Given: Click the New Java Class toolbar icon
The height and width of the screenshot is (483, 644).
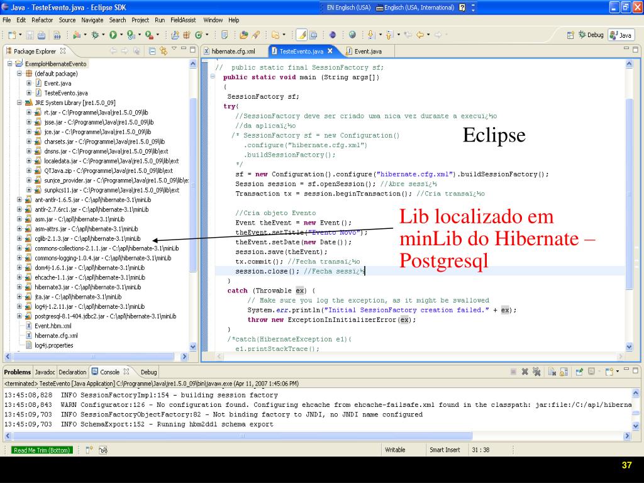Looking at the screenshot, I should tap(199, 35).
